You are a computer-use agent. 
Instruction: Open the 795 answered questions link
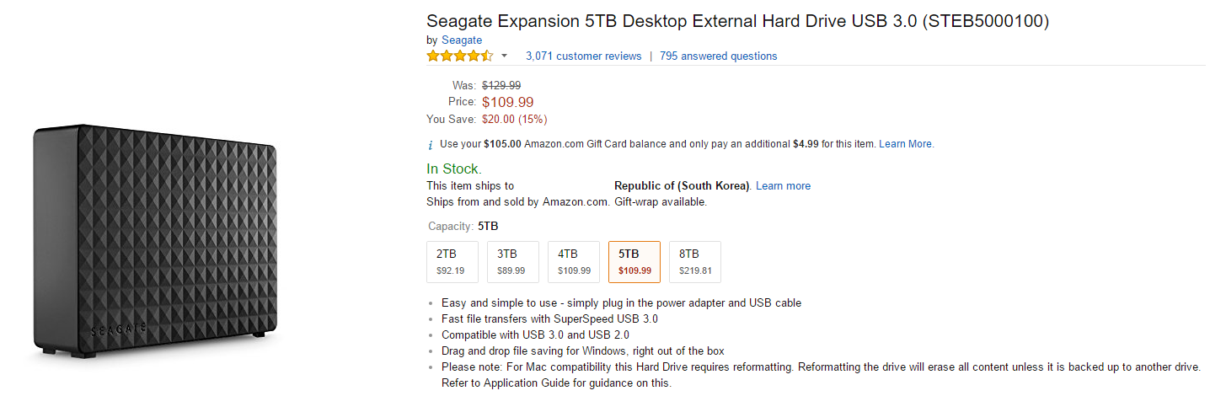click(718, 56)
